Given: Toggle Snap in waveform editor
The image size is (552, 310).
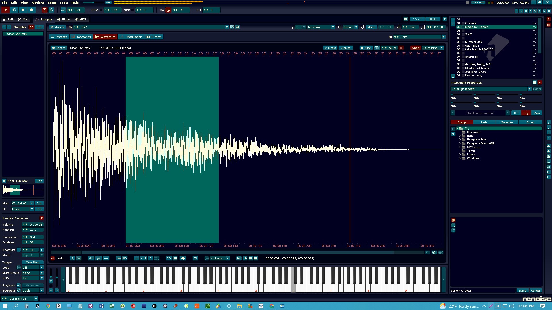Looking at the screenshot, I should (x=415, y=48).
